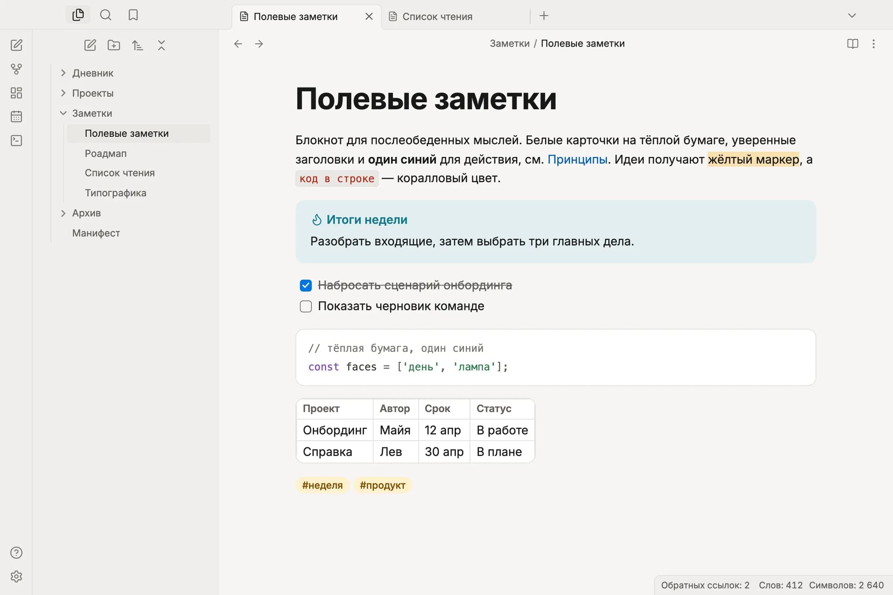Click table cell Онбординг
This screenshot has width=893, height=595.
tap(335, 430)
